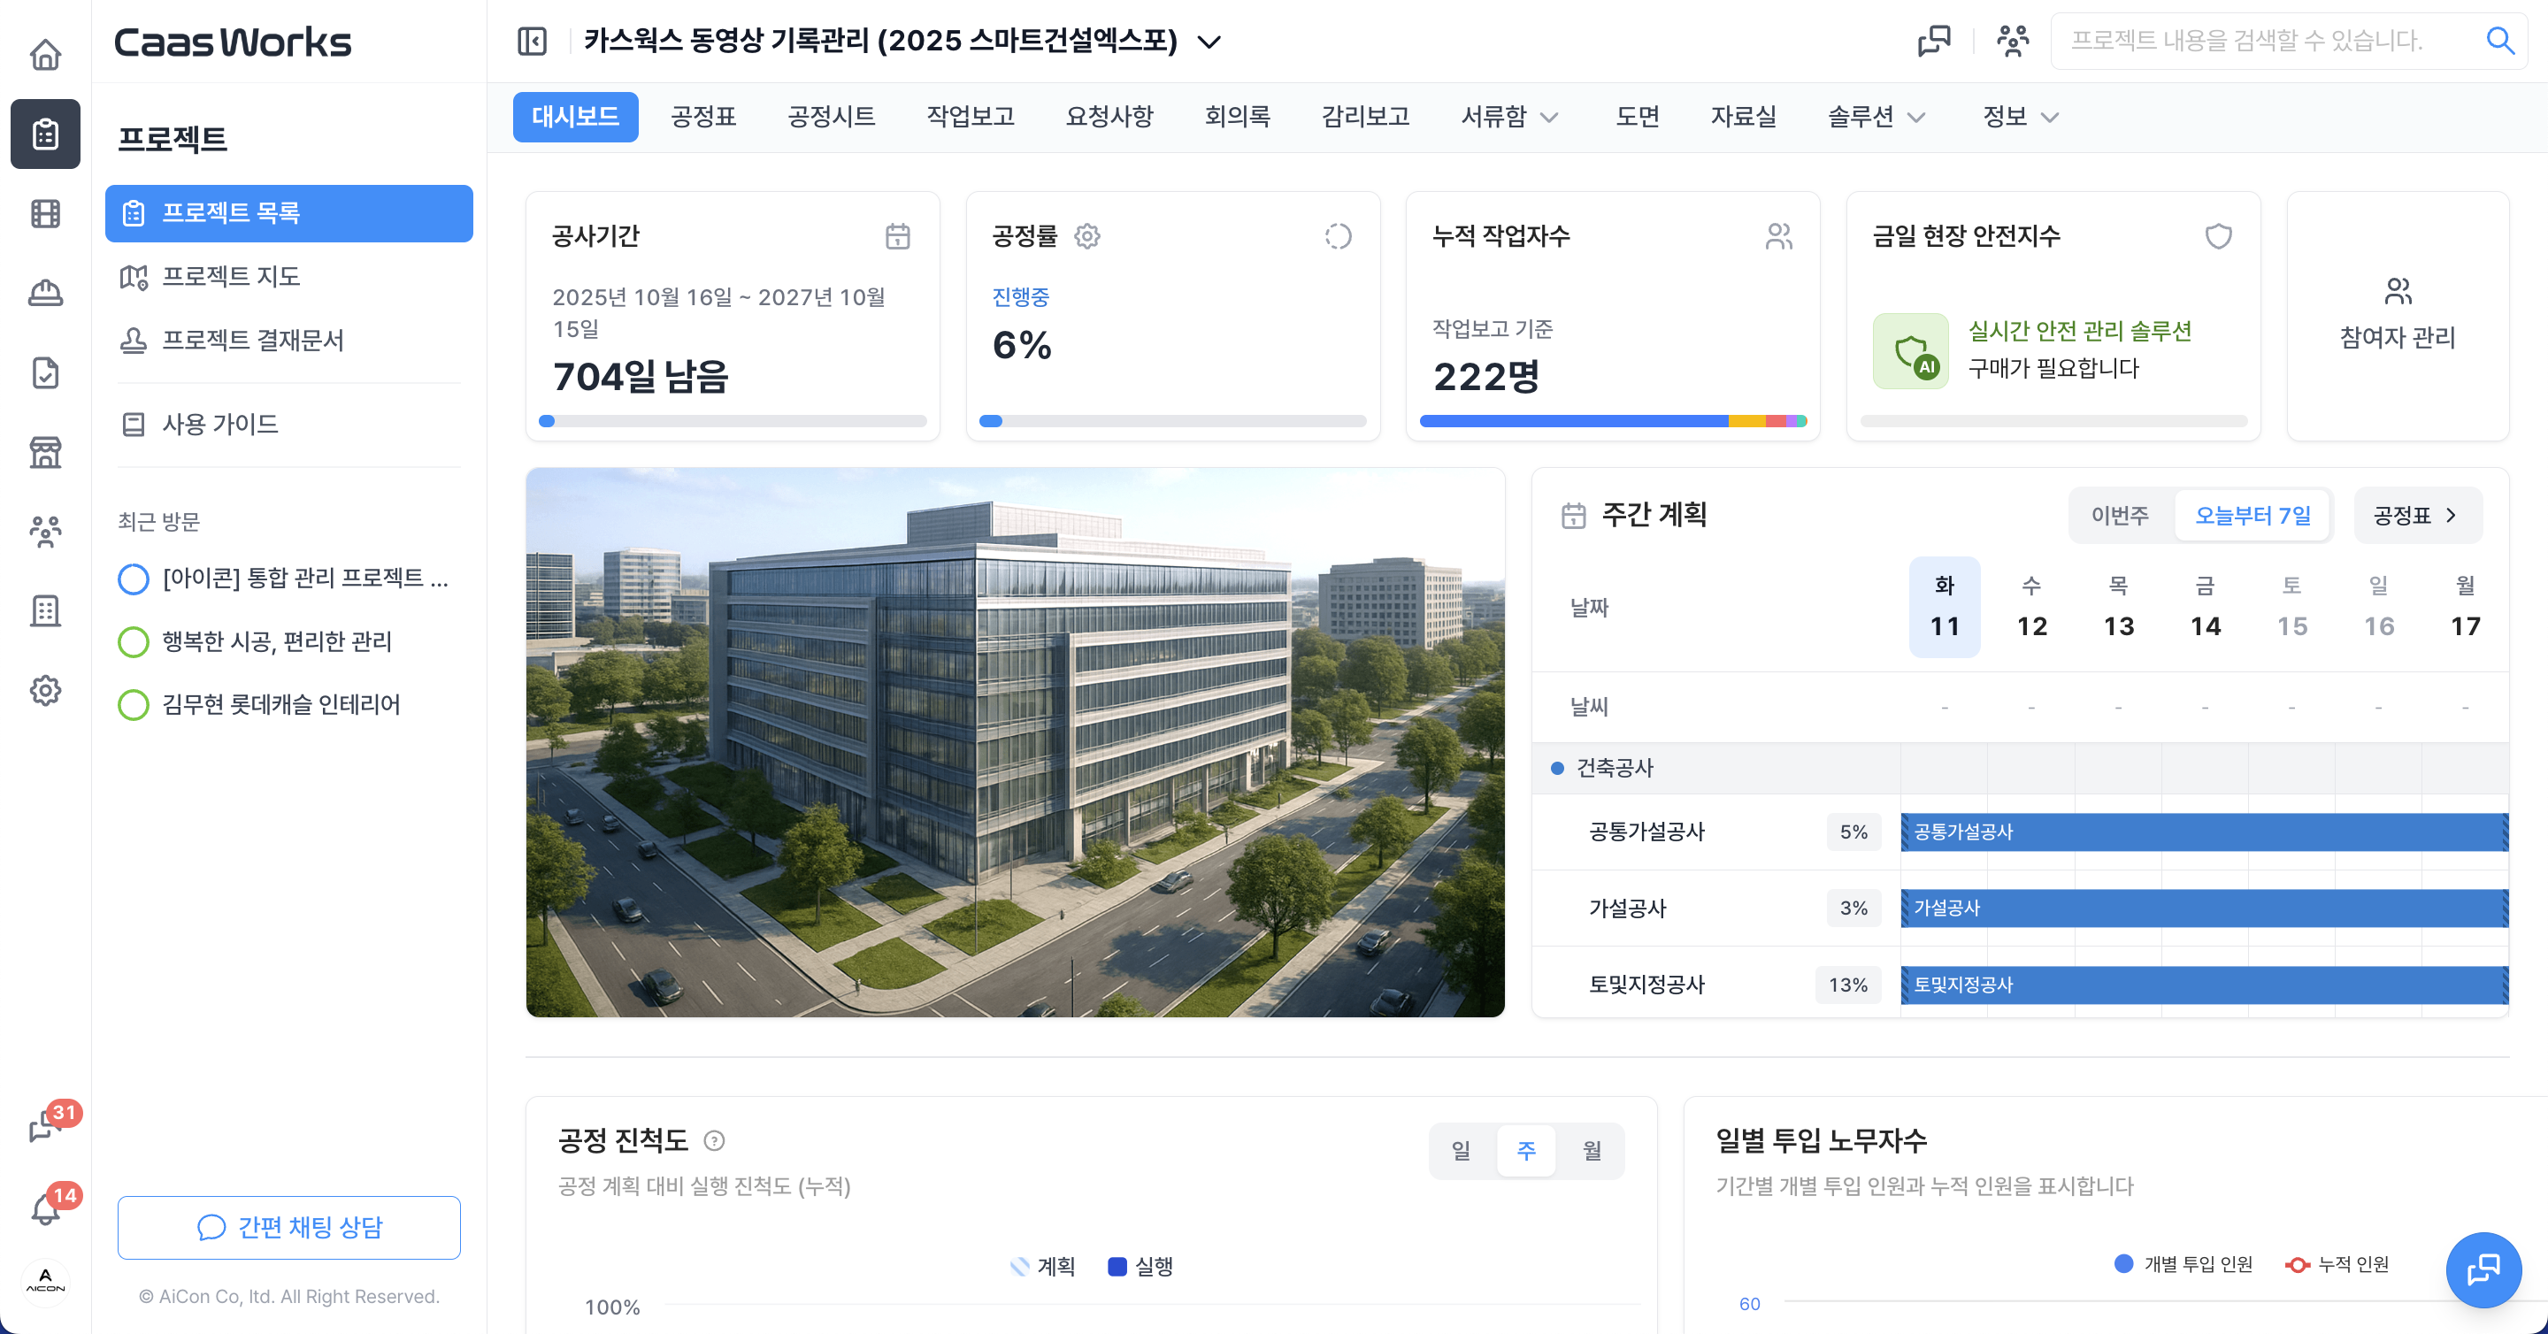Open the floating blue chat bubble button
The width and height of the screenshot is (2548, 1334).
(2483, 1269)
